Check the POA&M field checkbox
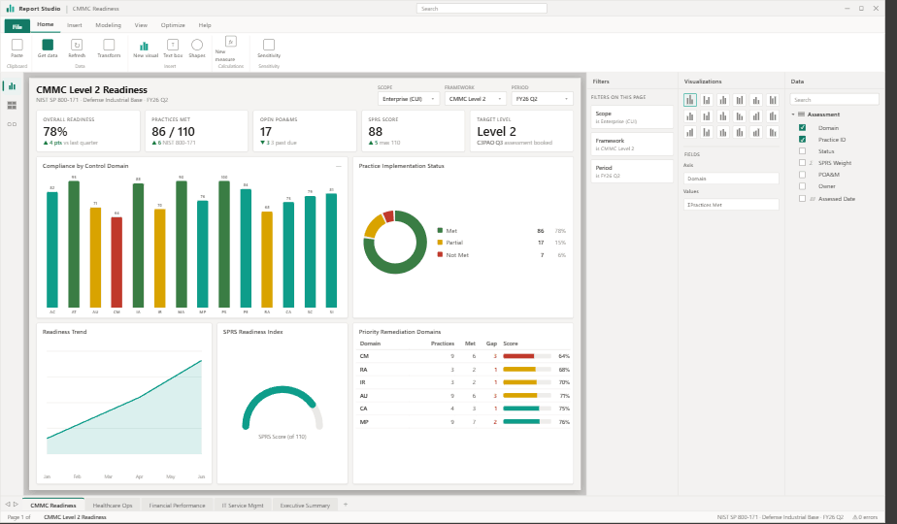 pos(802,175)
